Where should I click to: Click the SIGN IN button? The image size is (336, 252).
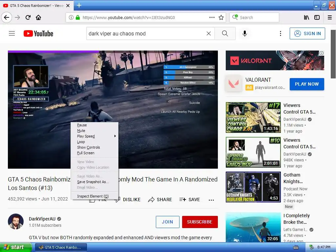307,33
